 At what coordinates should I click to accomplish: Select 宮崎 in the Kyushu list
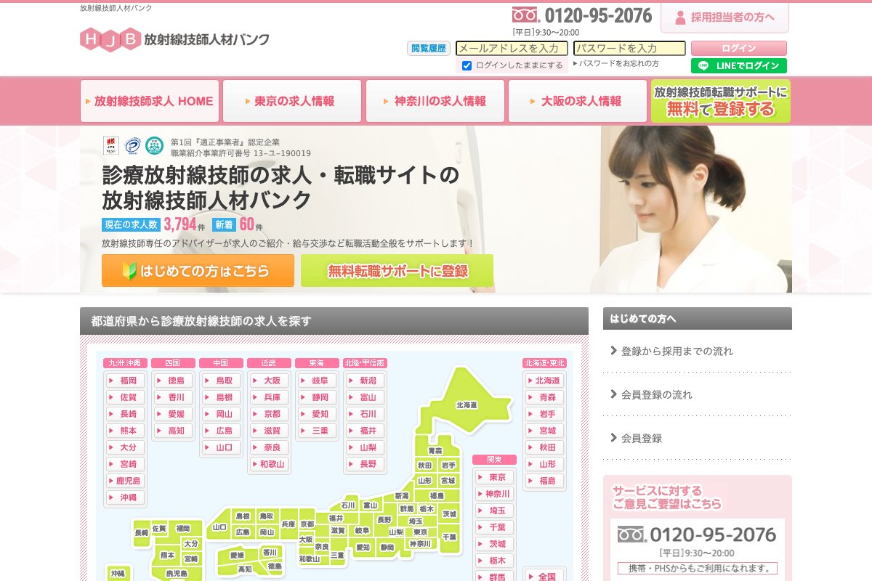click(x=126, y=464)
